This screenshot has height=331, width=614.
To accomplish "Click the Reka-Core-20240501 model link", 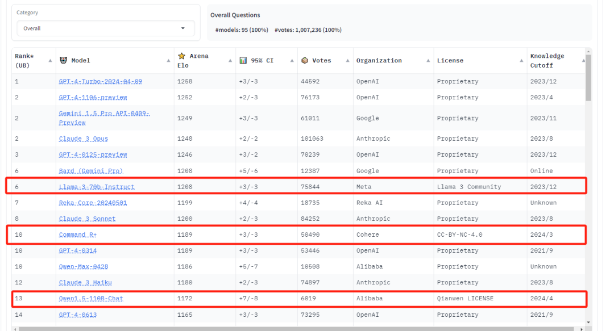I will [93, 203].
